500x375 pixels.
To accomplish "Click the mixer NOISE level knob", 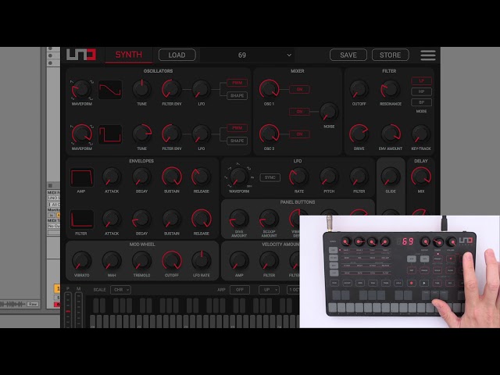I will tap(329, 112).
